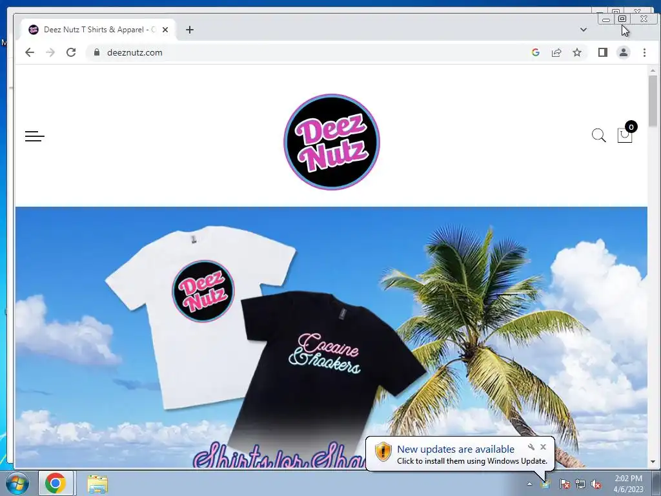Viewport: 661px width, 496px height.
Task: Open a new tab with the plus button
Action: (x=190, y=30)
